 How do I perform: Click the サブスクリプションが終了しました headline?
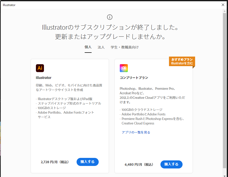point(110,27)
